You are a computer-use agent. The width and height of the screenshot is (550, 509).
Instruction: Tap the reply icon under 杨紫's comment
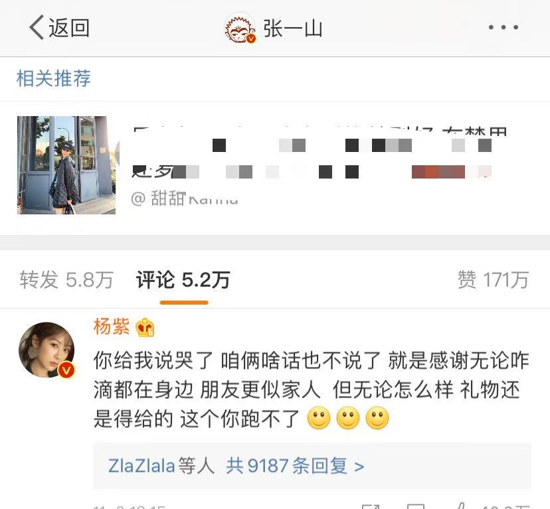pos(416,506)
